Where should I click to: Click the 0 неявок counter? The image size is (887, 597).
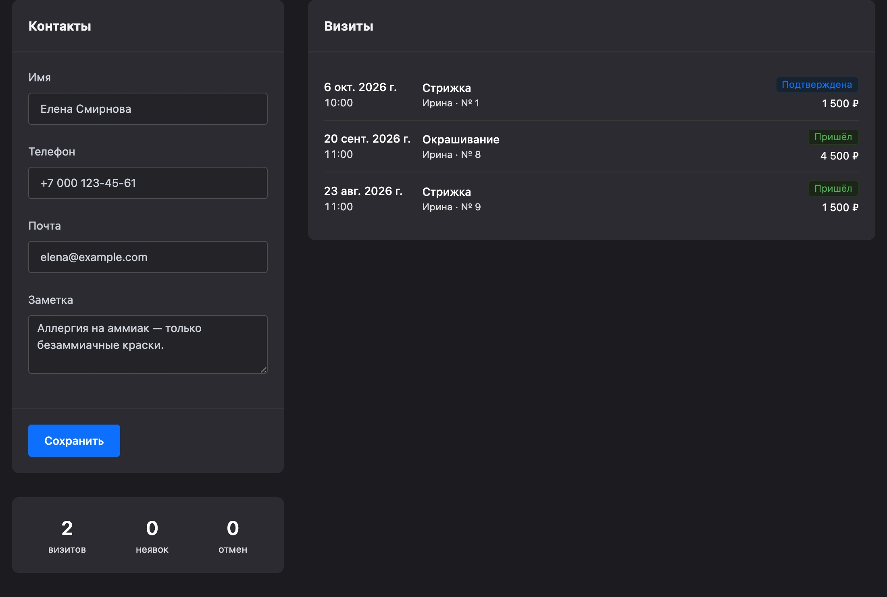click(152, 535)
